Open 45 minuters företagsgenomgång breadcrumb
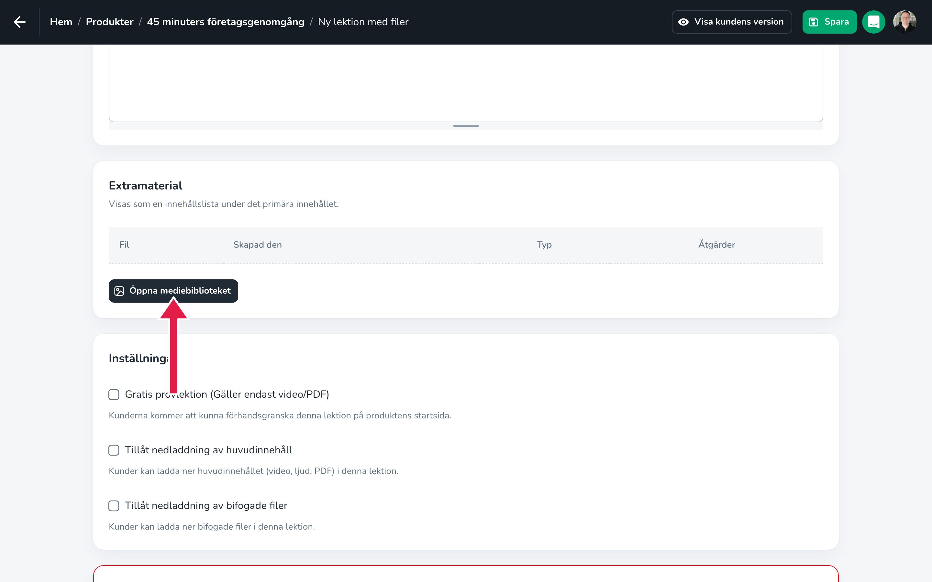Image resolution: width=932 pixels, height=582 pixels. click(226, 22)
